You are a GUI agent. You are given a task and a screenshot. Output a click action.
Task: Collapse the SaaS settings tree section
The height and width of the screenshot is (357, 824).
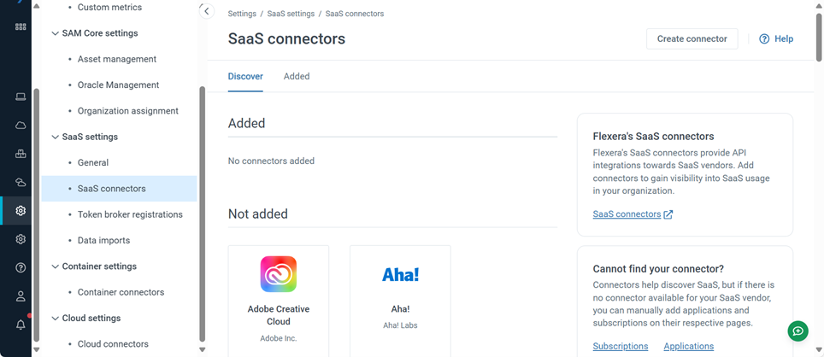pyautogui.click(x=55, y=137)
